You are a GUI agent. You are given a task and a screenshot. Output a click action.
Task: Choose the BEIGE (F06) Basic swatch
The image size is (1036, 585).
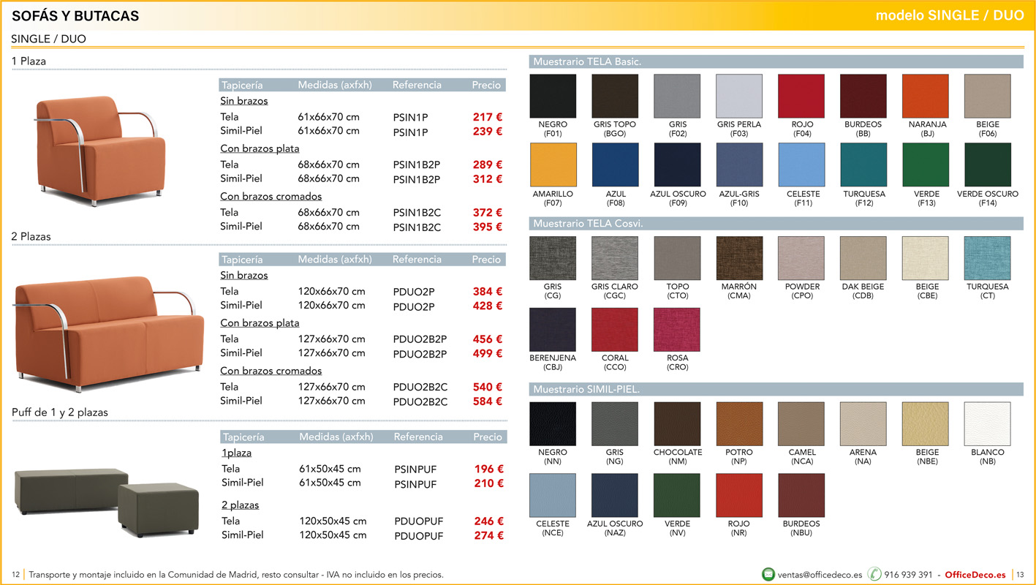pos(988,96)
